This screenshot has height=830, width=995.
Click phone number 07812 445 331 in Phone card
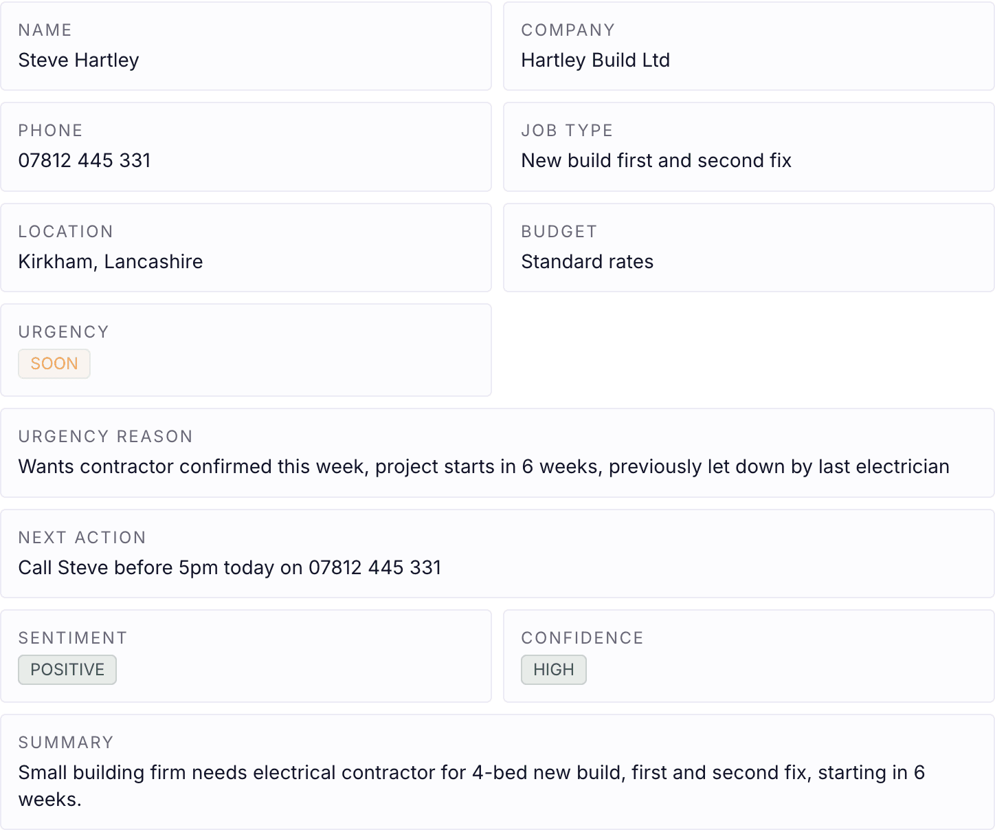(x=85, y=161)
